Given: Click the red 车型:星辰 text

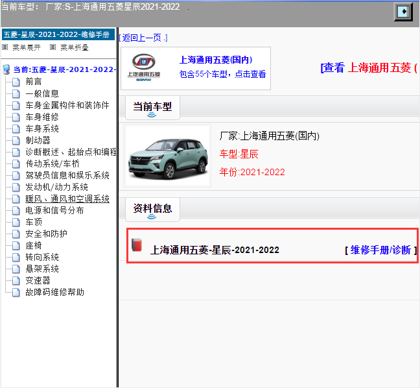Looking at the screenshot, I should [x=239, y=154].
